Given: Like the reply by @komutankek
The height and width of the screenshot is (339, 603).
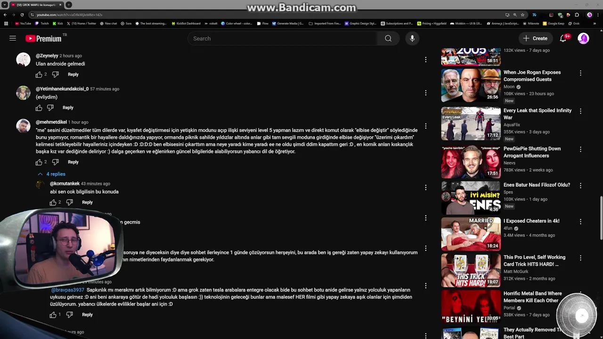Looking at the screenshot, I should pos(53,202).
